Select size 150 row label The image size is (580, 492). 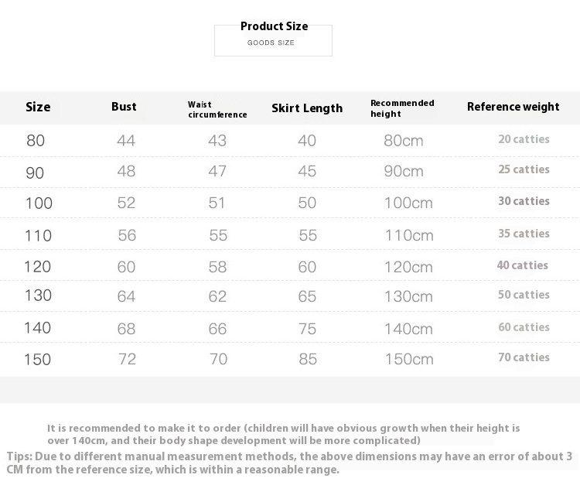click(x=37, y=360)
